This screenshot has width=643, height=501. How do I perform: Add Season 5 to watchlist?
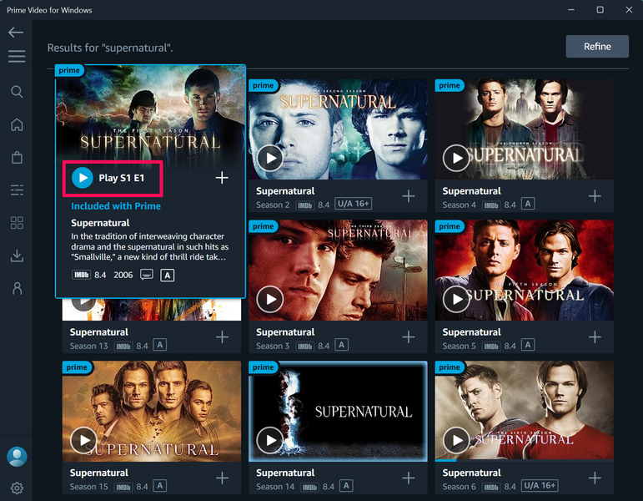pos(595,337)
